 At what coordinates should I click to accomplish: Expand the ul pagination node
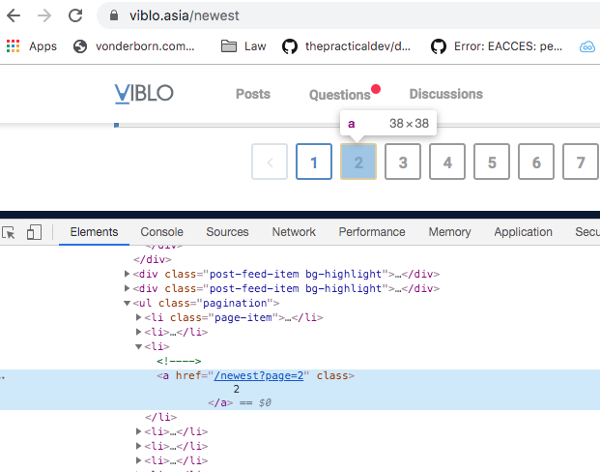(x=127, y=303)
